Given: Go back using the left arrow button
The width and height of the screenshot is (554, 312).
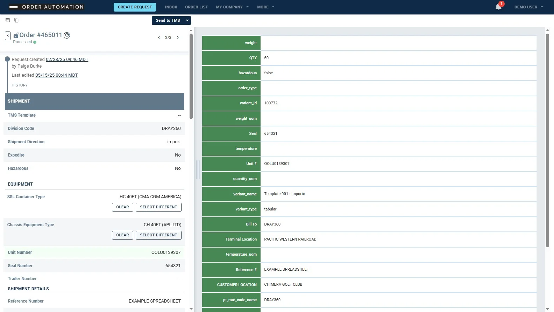Looking at the screenshot, I should (8, 36).
